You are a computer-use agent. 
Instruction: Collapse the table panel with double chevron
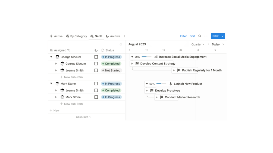pyautogui.click(x=121, y=44)
